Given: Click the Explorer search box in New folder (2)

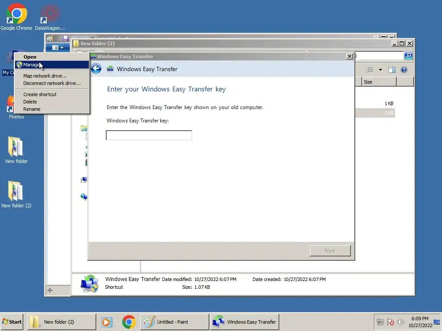Looking at the screenshot, I should click(379, 56).
